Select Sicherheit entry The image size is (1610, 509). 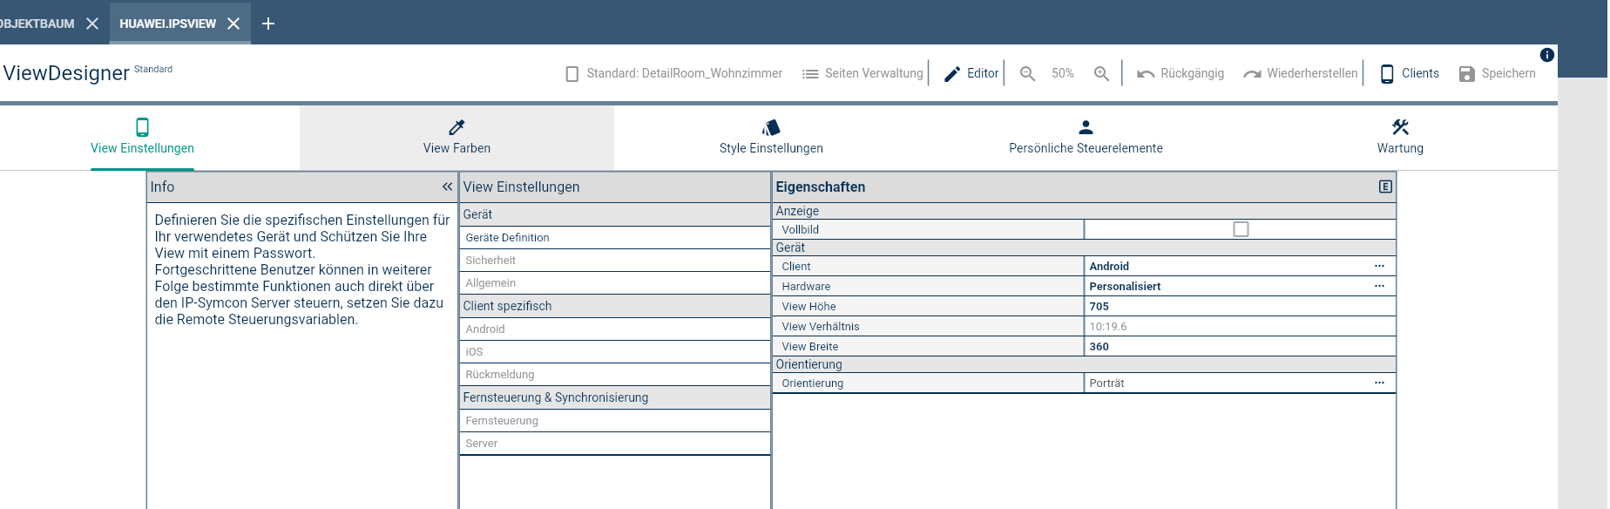point(615,261)
